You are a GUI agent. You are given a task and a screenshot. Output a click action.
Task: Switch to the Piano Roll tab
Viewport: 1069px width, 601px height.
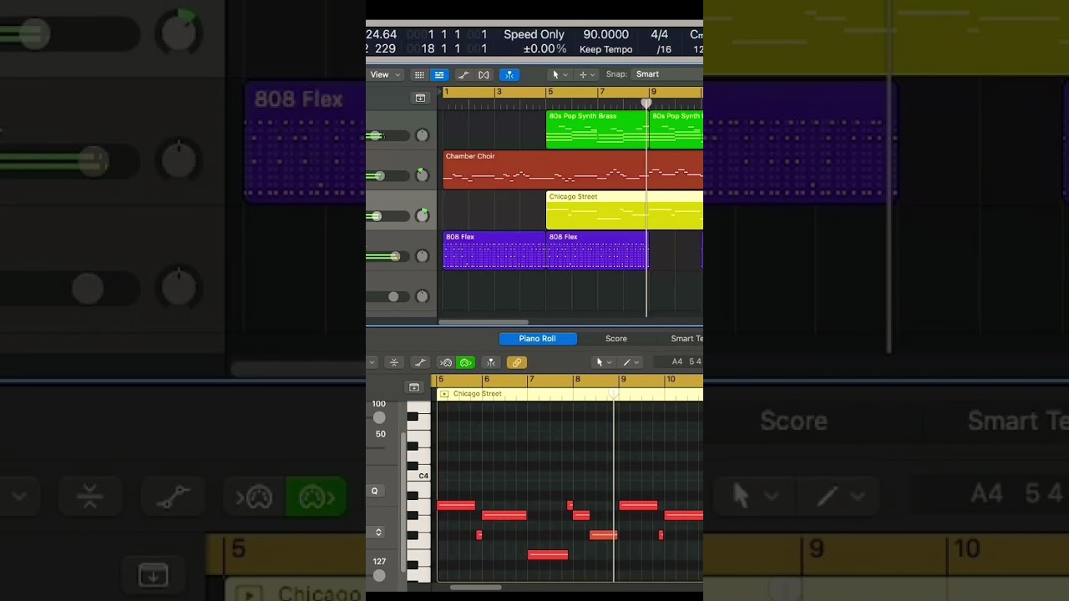(537, 339)
